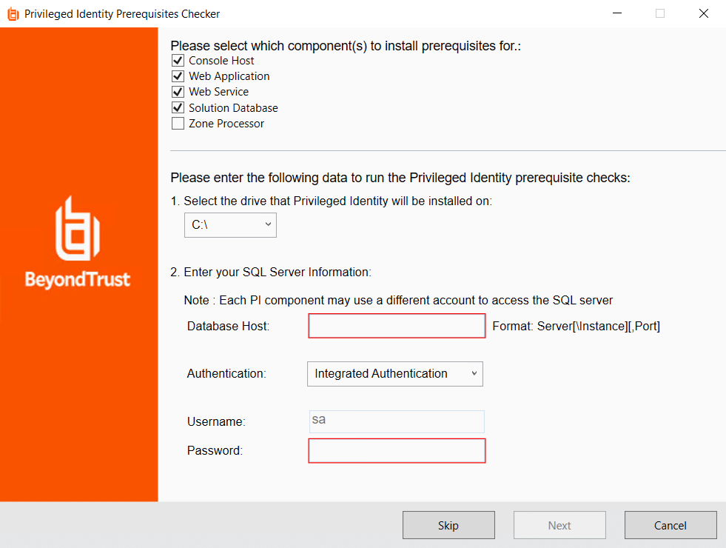Uncheck the Console Host checkbox
Screen dimensions: 726x548
pos(178,61)
